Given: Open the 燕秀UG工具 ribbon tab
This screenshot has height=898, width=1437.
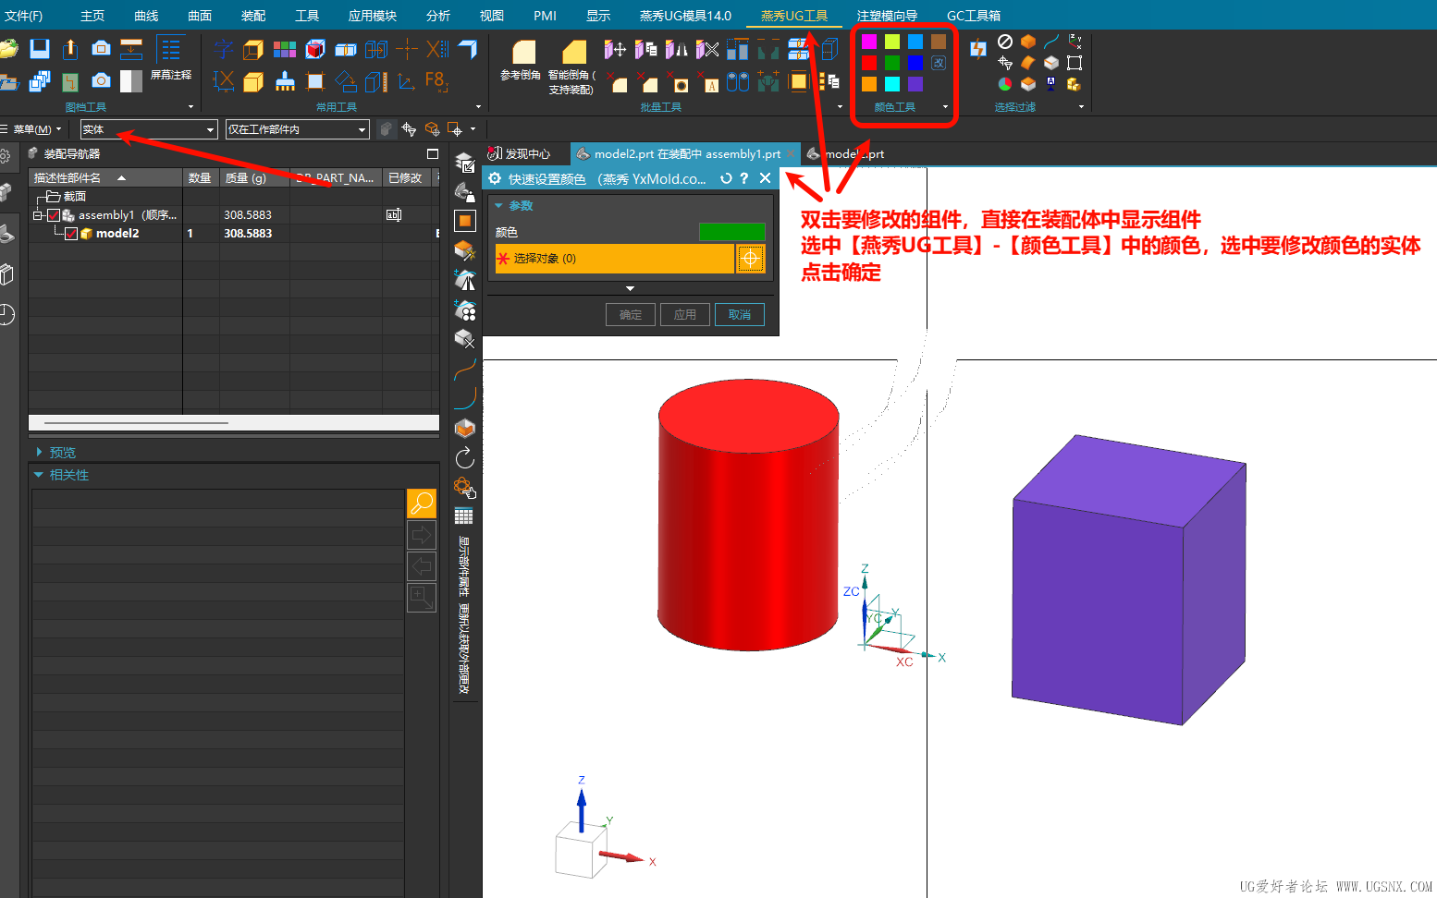Looking at the screenshot, I should (x=793, y=16).
